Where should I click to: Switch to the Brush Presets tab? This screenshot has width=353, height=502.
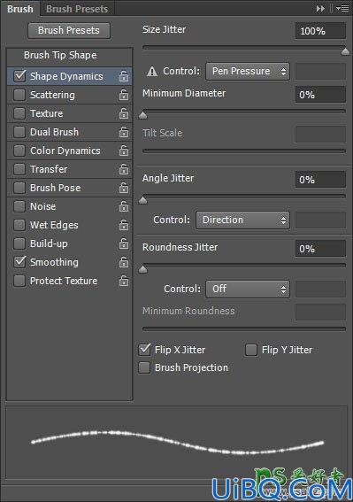77,9
